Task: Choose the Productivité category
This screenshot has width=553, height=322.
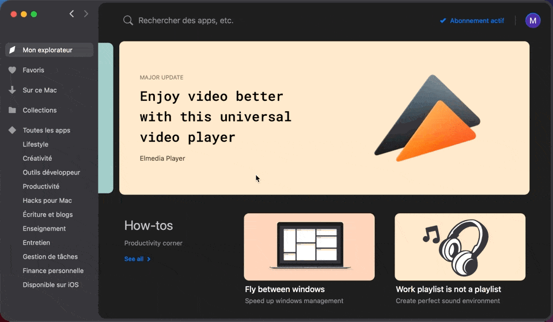Action: pos(41,186)
